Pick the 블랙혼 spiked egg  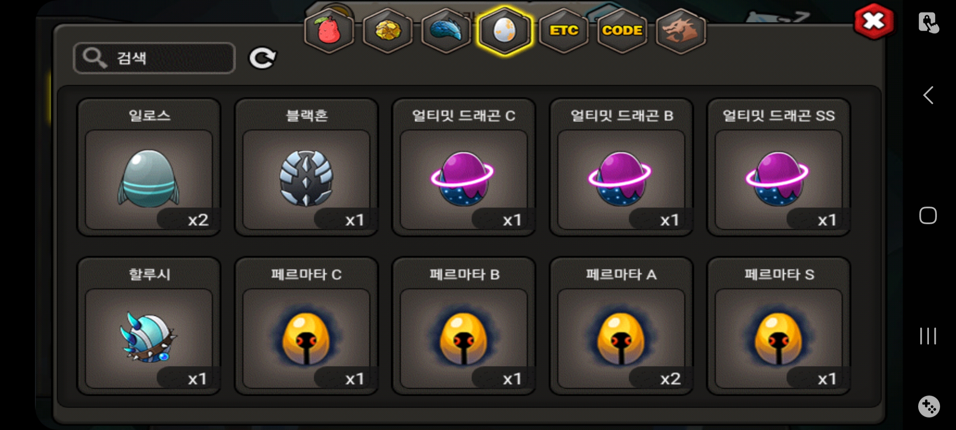click(x=306, y=167)
